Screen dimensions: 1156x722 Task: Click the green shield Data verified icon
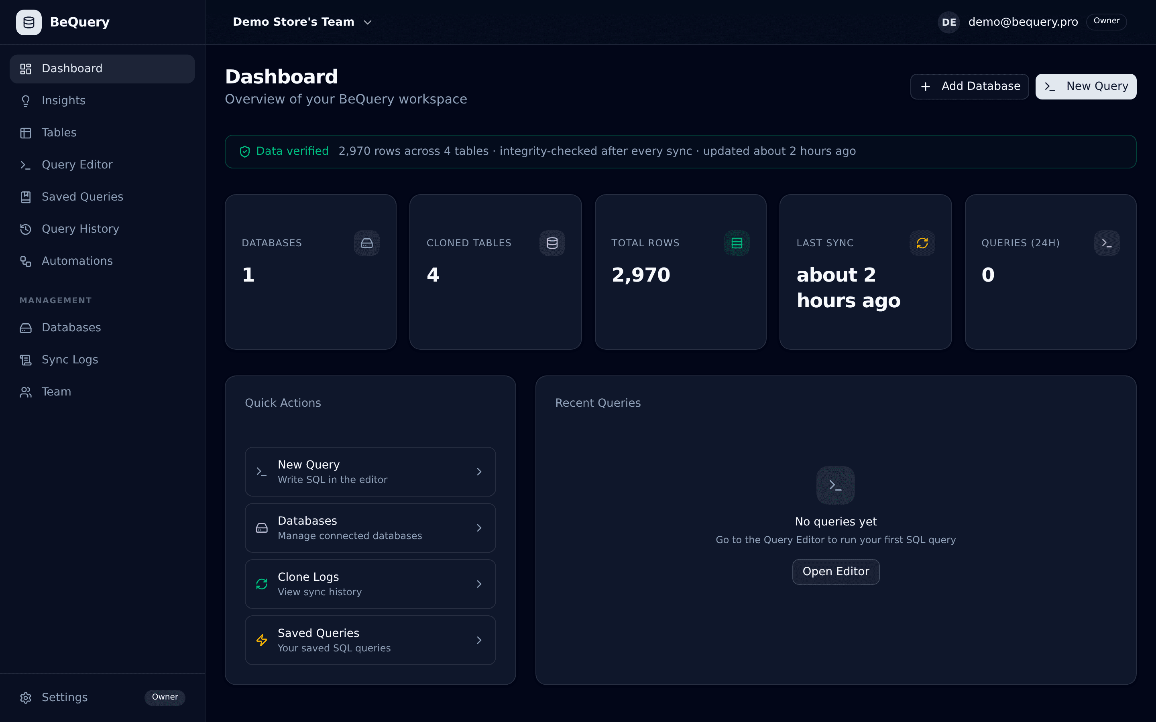coord(245,151)
